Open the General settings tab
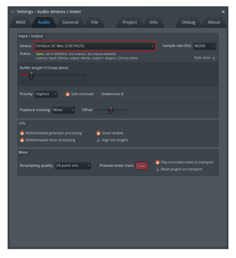Screen dimensions: 236x258 [70, 22]
